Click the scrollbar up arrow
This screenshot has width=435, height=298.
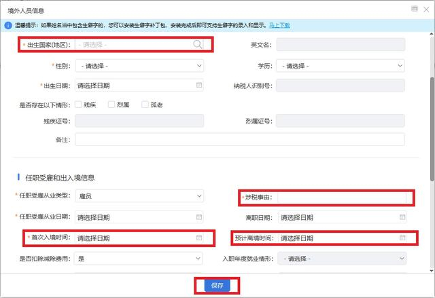click(432, 34)
